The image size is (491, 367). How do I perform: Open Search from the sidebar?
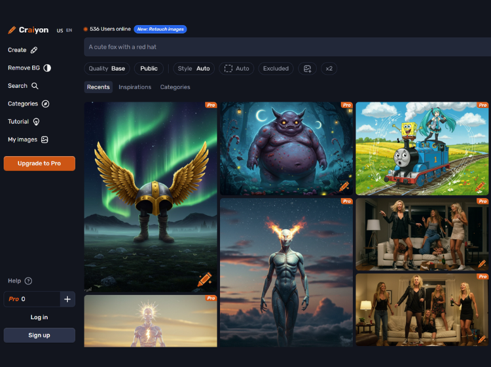pyautogui.click(x=23, y=86)
